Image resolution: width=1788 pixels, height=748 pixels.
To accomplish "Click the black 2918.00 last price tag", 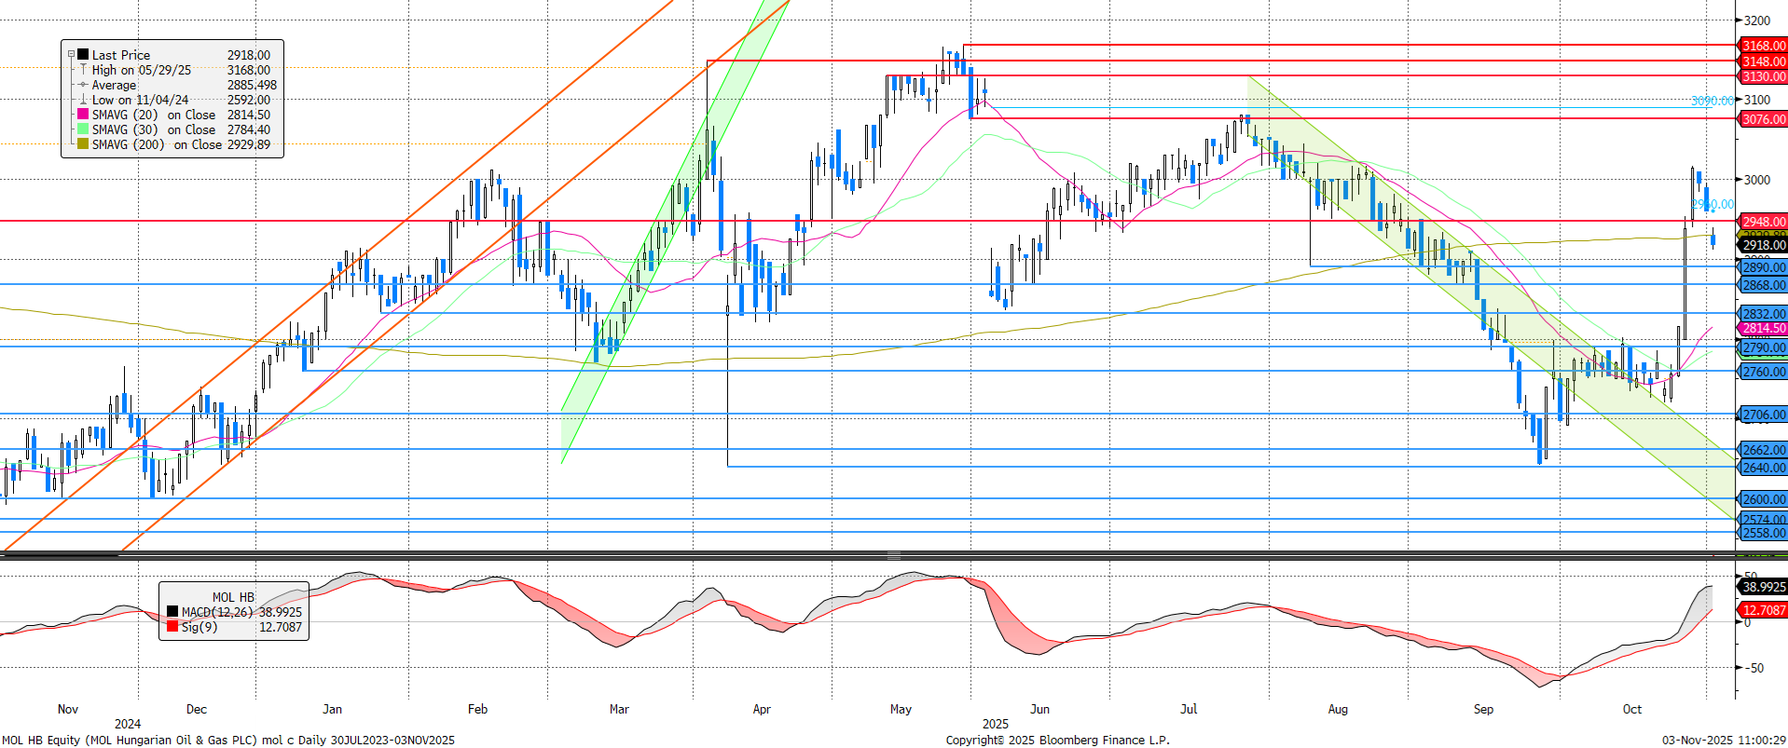I will click(1763, 245).
